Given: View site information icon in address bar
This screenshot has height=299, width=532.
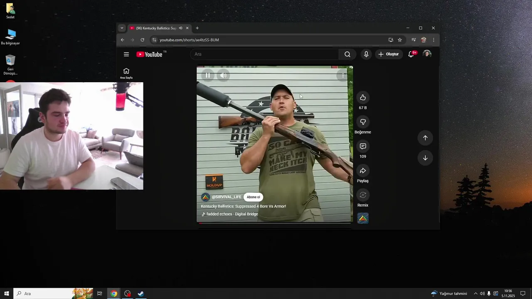Looking at the screenshot, I should coord(154,40).
